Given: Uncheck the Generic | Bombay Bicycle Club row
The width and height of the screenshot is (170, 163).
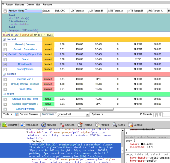Looking at the screenshot, I should [x=5, y=54].
